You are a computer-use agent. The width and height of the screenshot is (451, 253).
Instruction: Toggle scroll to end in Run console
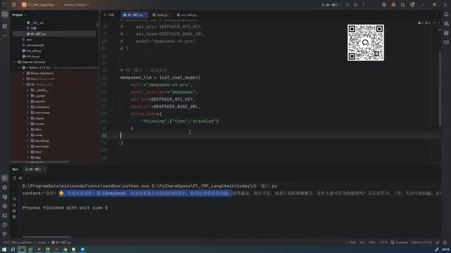tap(14, 205)
